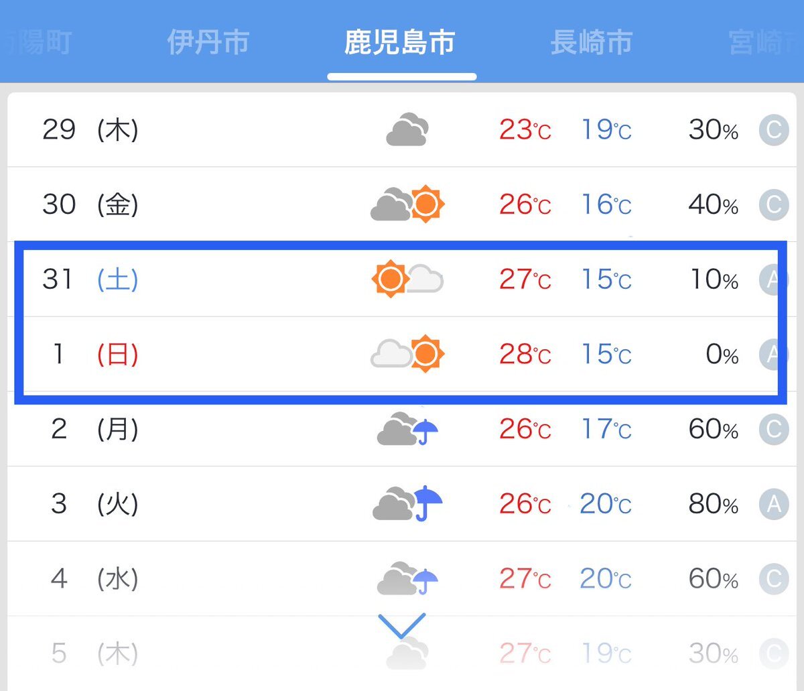Click the cloud-and-umbrella icon for 2 (月)

[x=407, y=429]
